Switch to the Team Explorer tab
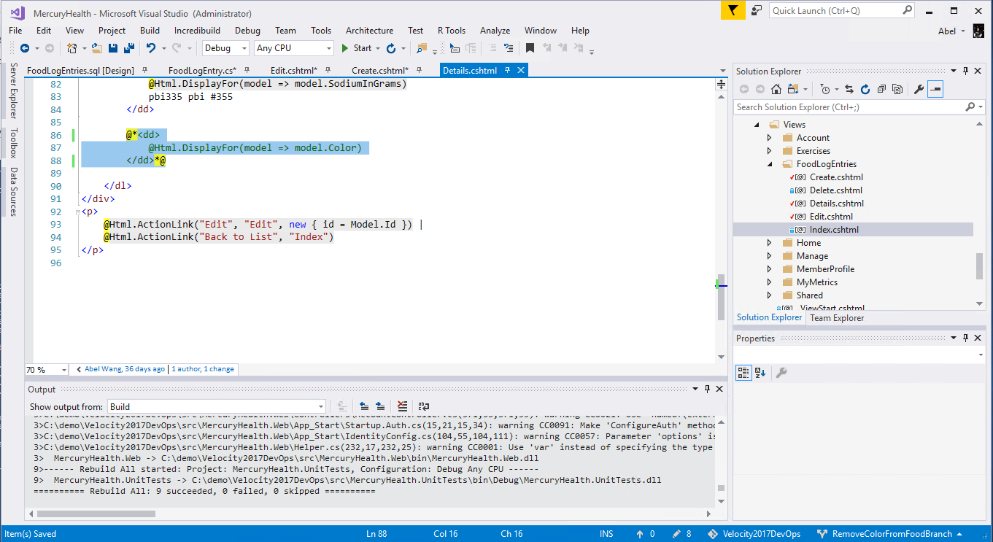 tap(837, 318)
